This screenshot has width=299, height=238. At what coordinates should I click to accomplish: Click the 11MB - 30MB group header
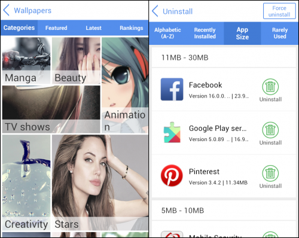coord(224,57)
